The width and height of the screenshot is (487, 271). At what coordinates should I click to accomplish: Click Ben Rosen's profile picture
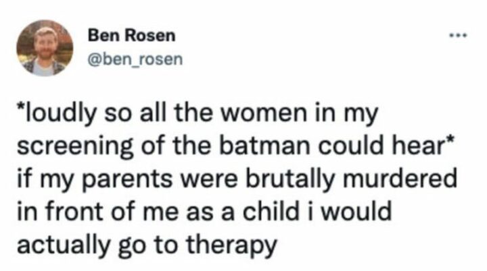tap(45, 47)
